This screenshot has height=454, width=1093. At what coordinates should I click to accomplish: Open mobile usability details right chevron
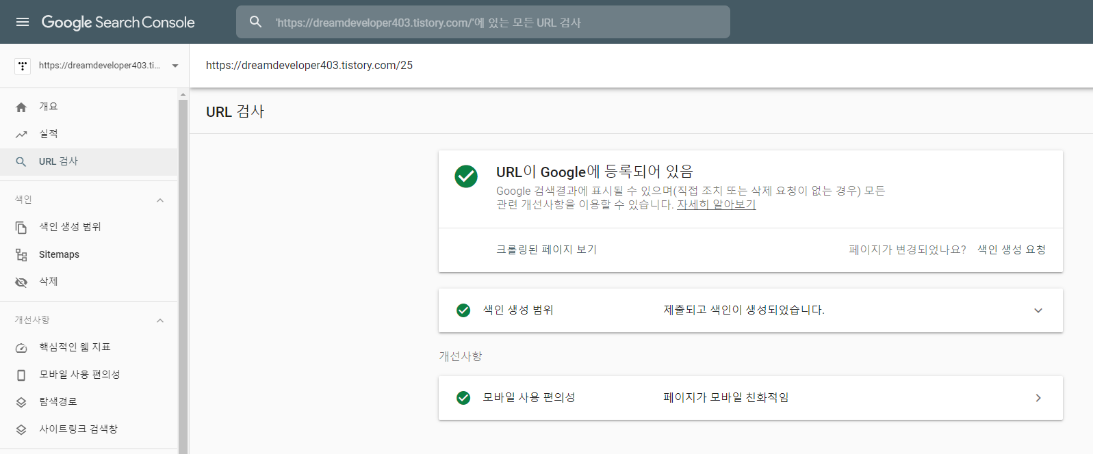pyautogui.click(x=1038, y=398)
